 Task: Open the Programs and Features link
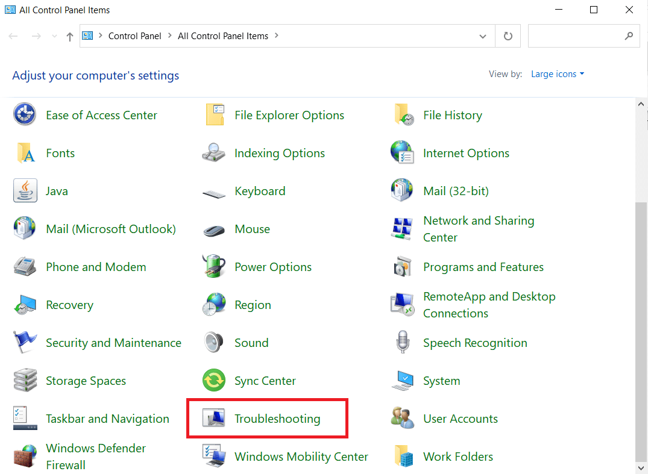pyautogui.click(x=483, y=267)
